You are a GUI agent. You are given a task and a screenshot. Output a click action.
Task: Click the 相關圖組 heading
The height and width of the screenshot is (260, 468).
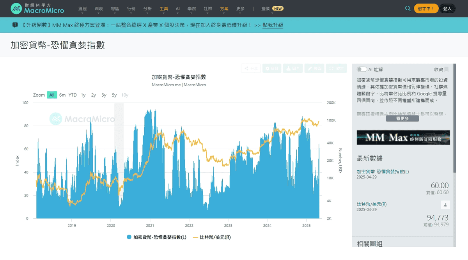click(x=369, y=244)
